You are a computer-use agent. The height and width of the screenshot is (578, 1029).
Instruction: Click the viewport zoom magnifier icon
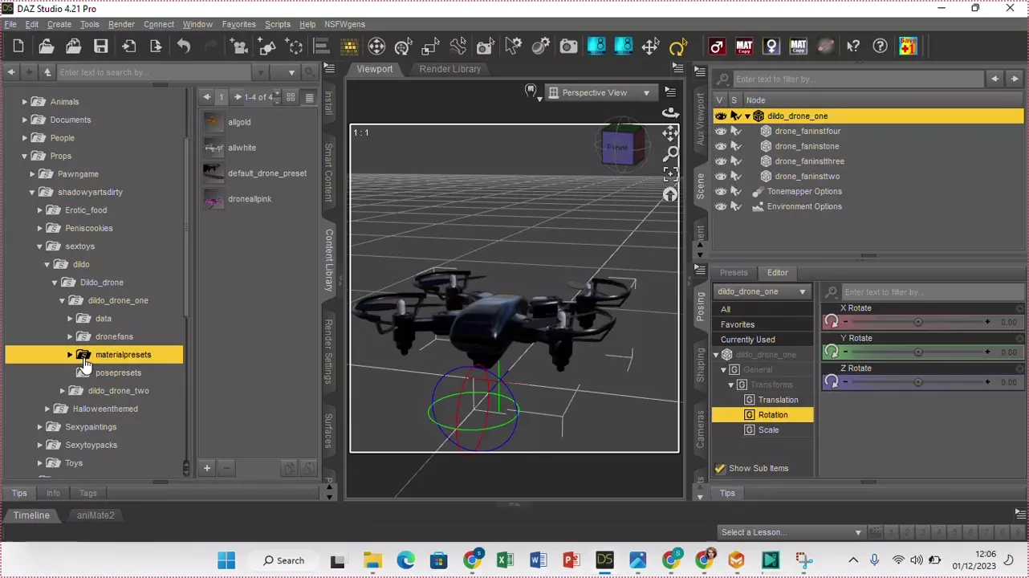click(670, 153)
